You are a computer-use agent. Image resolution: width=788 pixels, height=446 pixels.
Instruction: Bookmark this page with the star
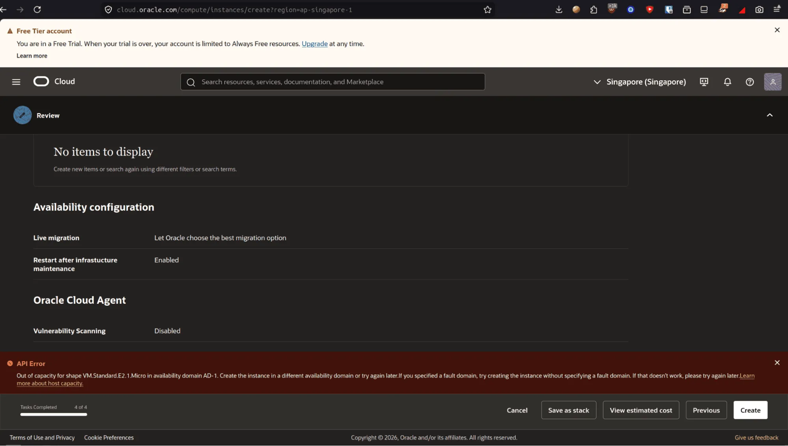coord(488,10)
